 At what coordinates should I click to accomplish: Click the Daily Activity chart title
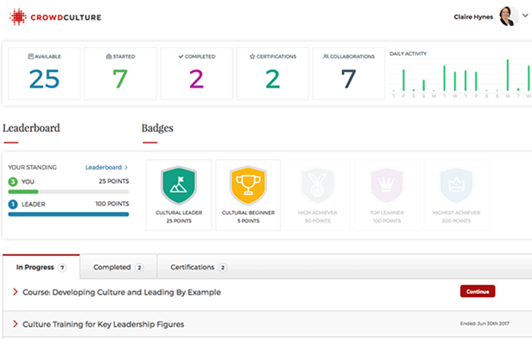408,54
